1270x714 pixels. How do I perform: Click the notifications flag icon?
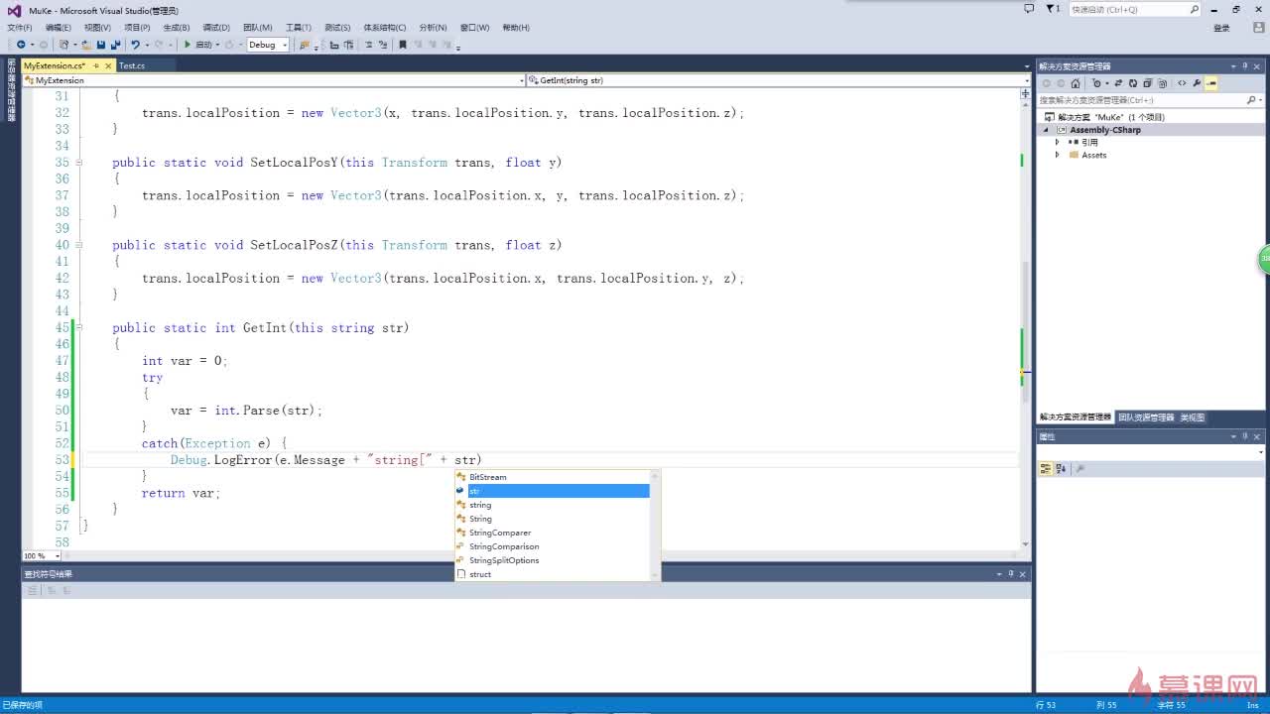click(1053, 9)
